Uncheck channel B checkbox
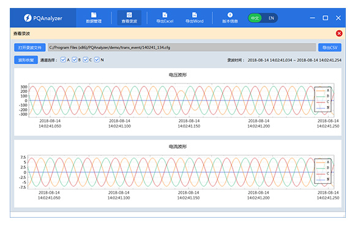This screenshot has width=355, height=233. click(x=74, y=59)
